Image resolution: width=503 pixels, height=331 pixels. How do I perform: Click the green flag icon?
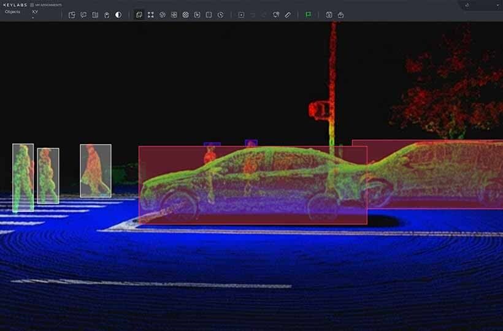308,15
